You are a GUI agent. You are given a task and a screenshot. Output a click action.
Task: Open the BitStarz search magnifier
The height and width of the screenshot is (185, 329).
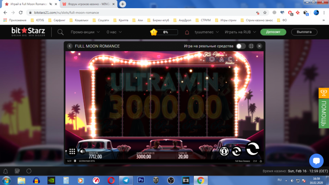click(61, 32)
